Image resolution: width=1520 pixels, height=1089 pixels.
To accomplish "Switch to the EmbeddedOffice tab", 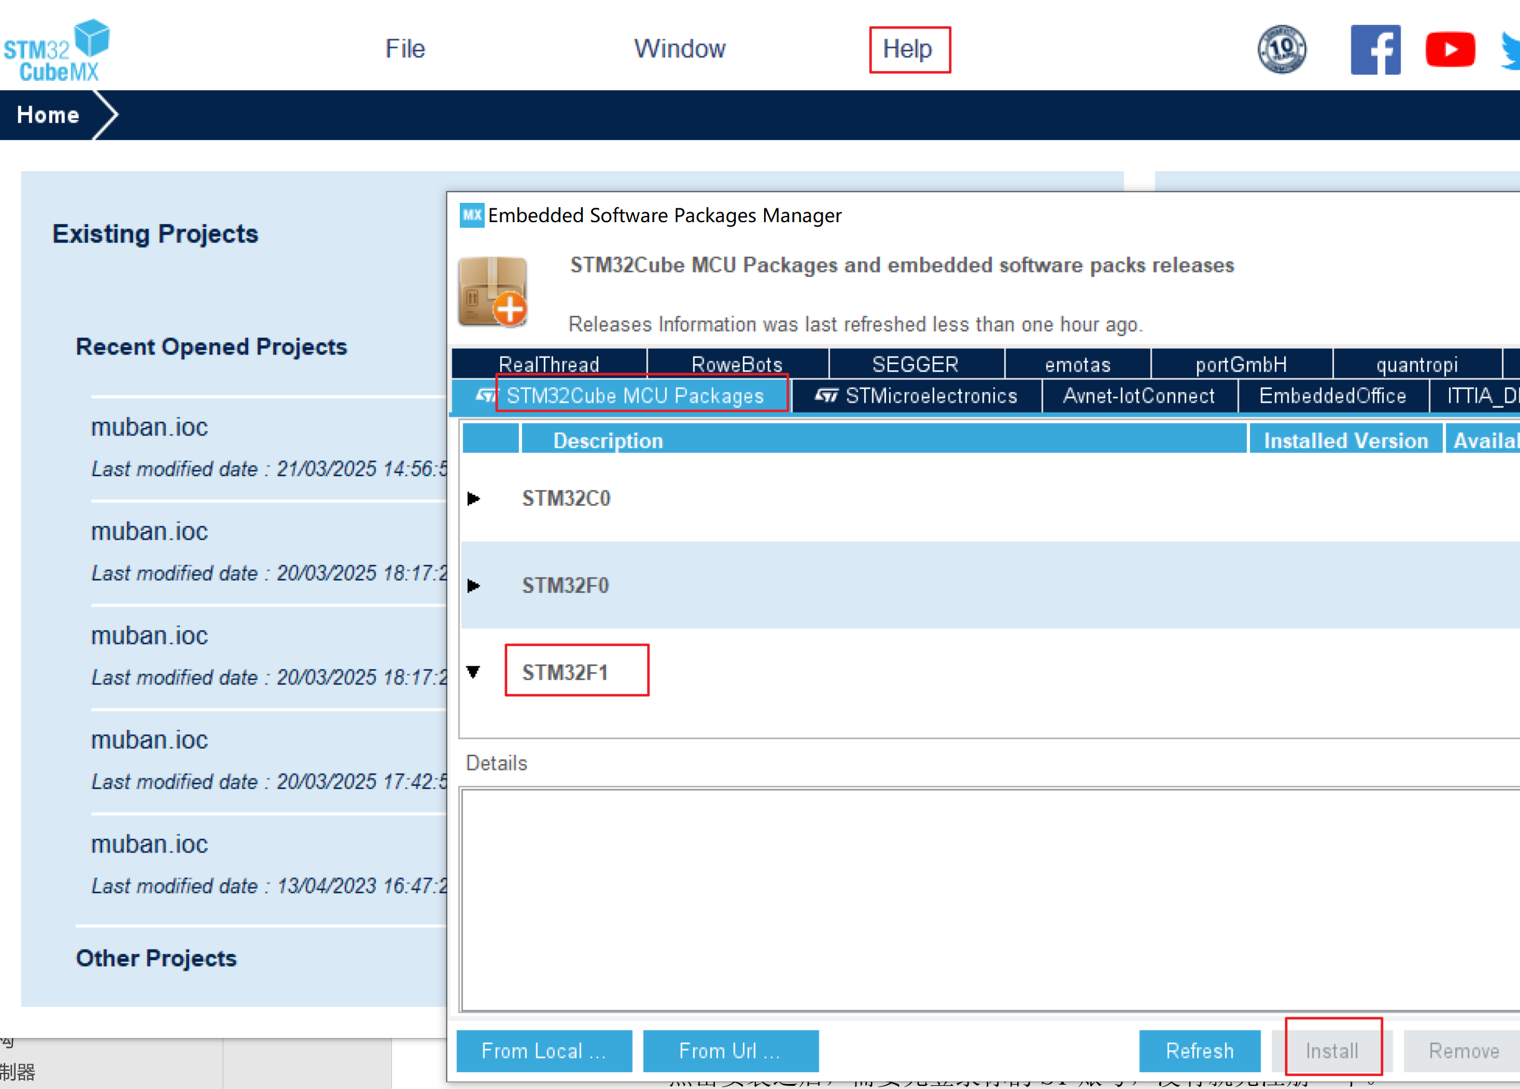I will pos(1331,396).
